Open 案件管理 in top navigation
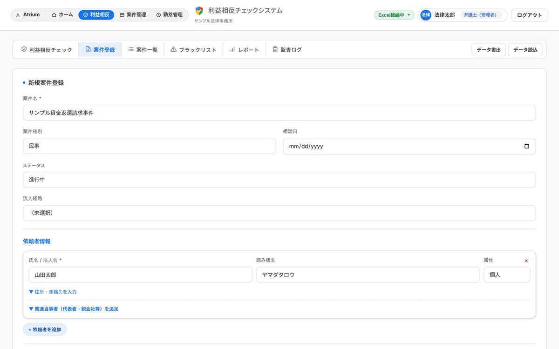The width and height of the screenshot is (559, 349). [x=133, y=15]
